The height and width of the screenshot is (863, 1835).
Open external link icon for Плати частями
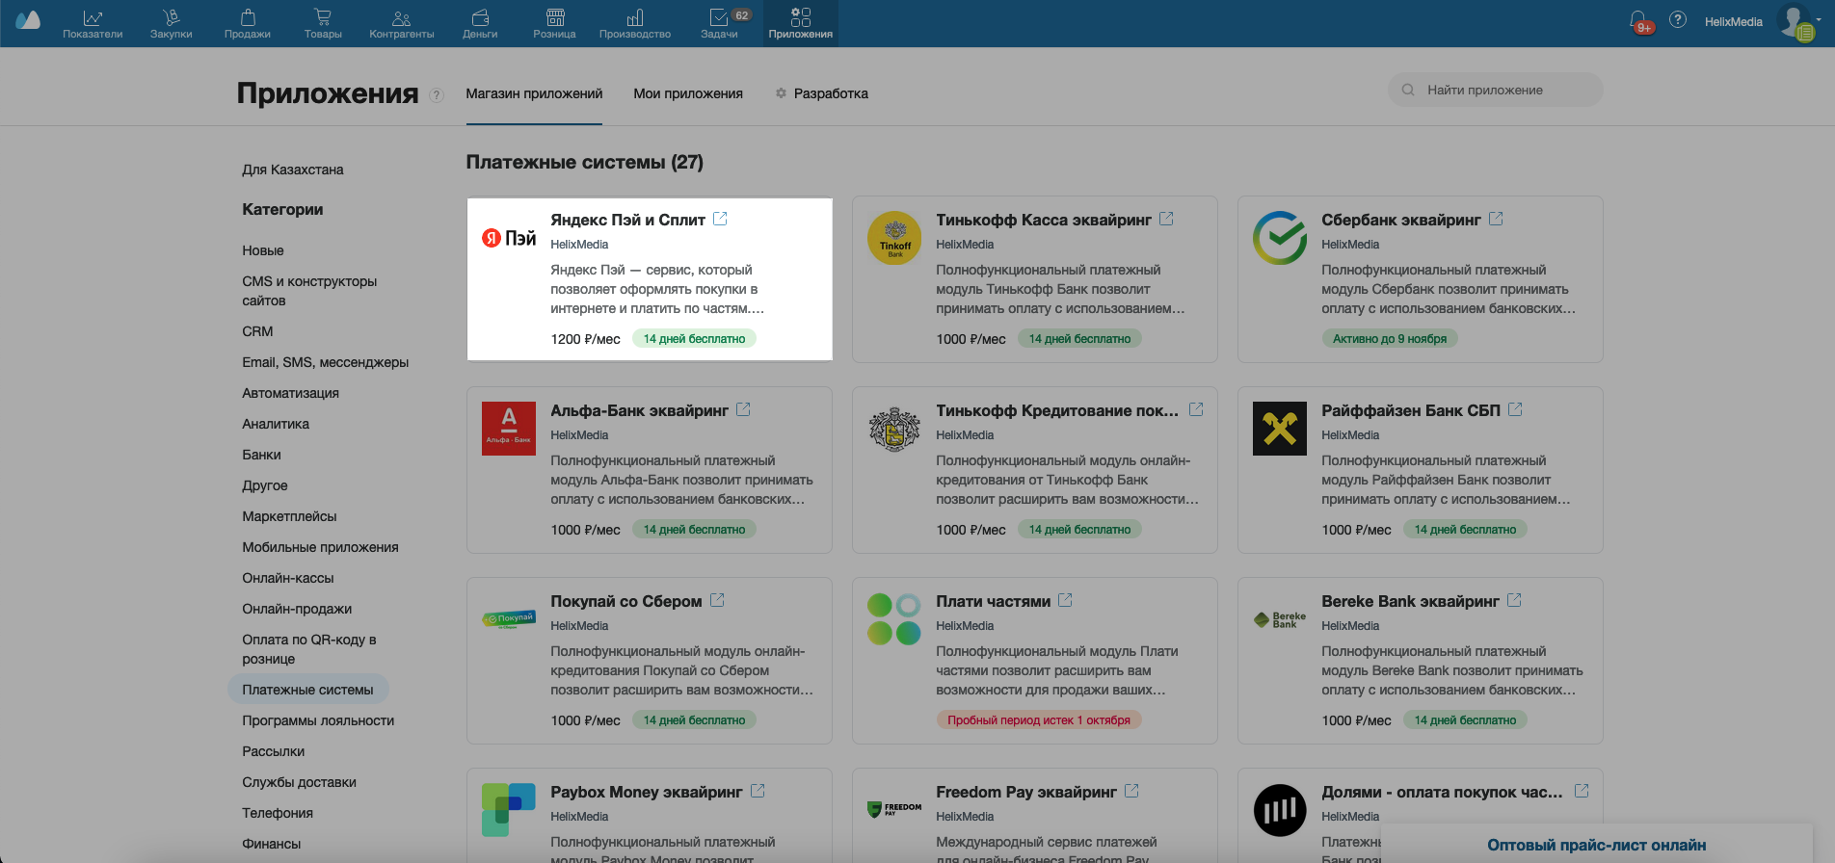coord(1065,600)
